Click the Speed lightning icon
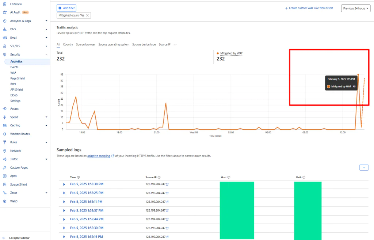 pyautogui.click(x=4, y=117)
